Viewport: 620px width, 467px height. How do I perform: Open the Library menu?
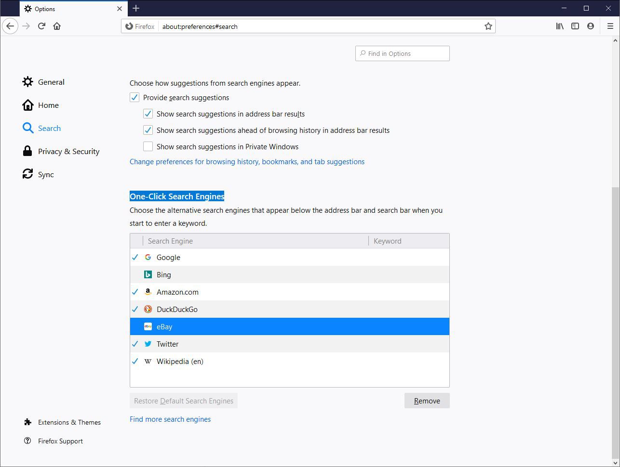[560, 26]
